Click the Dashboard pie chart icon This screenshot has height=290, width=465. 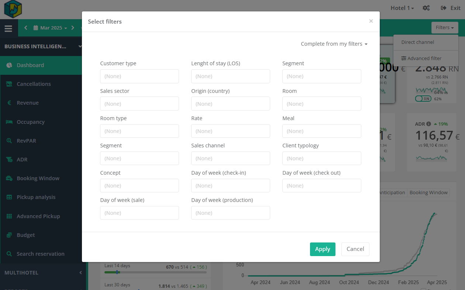[9, 65]
